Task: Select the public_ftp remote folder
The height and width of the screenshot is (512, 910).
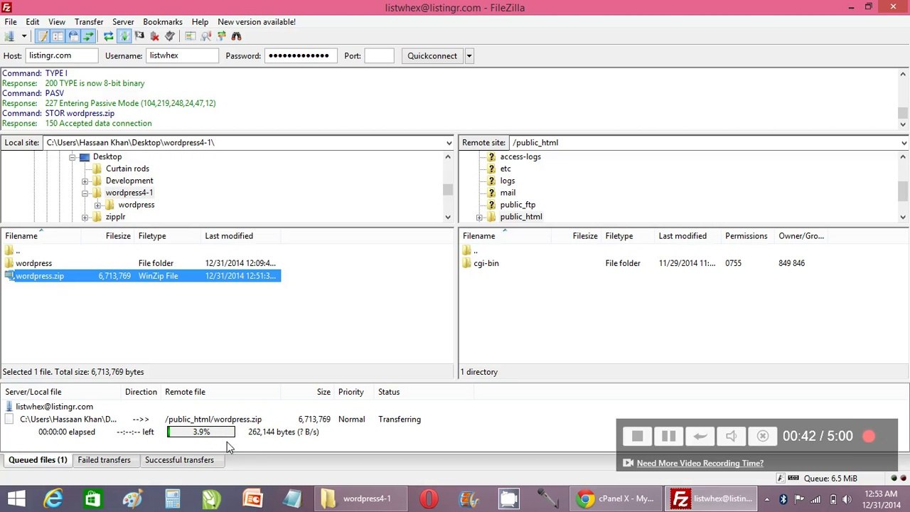Action: coord(518,205)
